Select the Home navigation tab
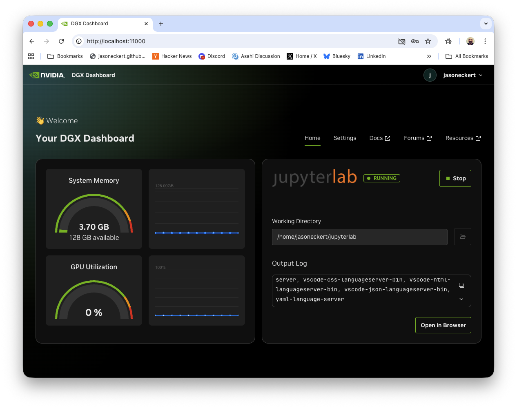The image size is (517, 408). [x=312, y=138]
